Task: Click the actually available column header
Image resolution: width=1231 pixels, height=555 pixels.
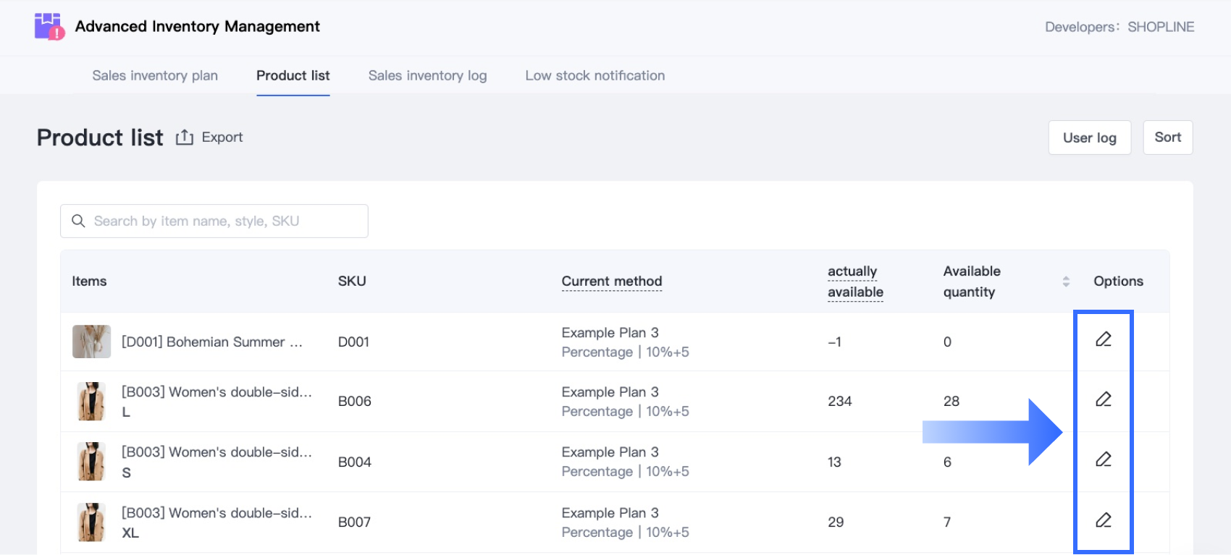Action: coord(855,281)
